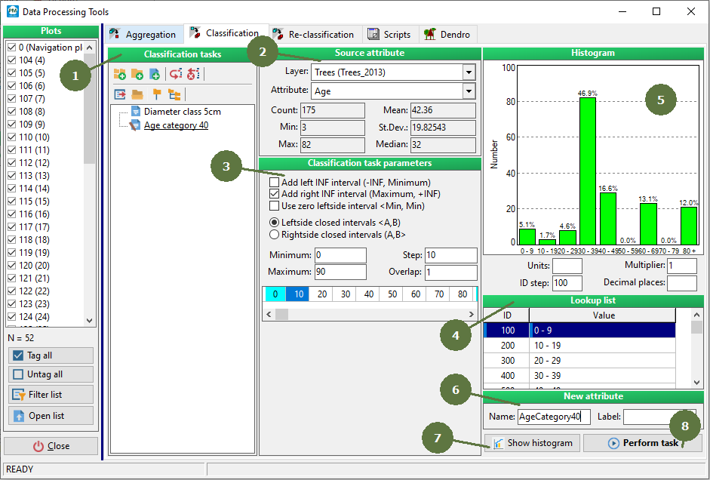
Task: Click the add subfolder icon
Action: click(137, 74)
